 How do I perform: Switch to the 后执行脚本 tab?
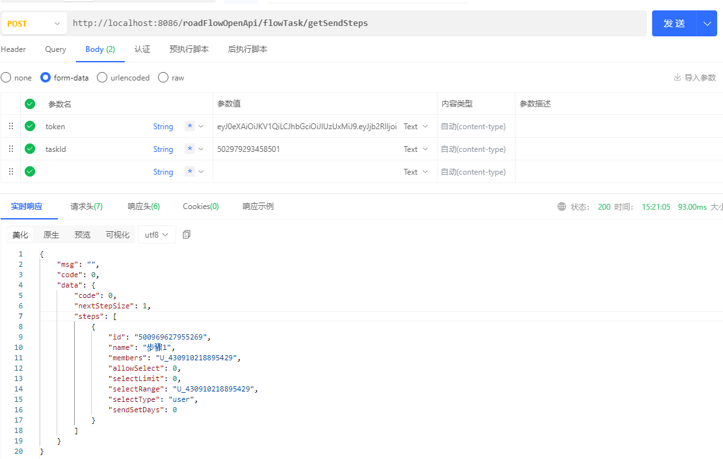tap(248, 49)
